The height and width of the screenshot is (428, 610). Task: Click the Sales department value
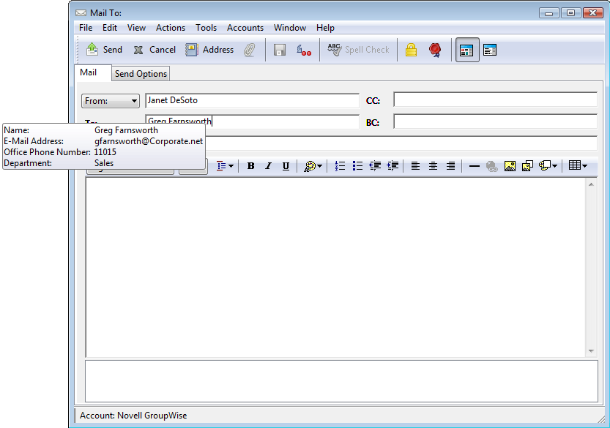pyautogui.click(x=104, y=163)
